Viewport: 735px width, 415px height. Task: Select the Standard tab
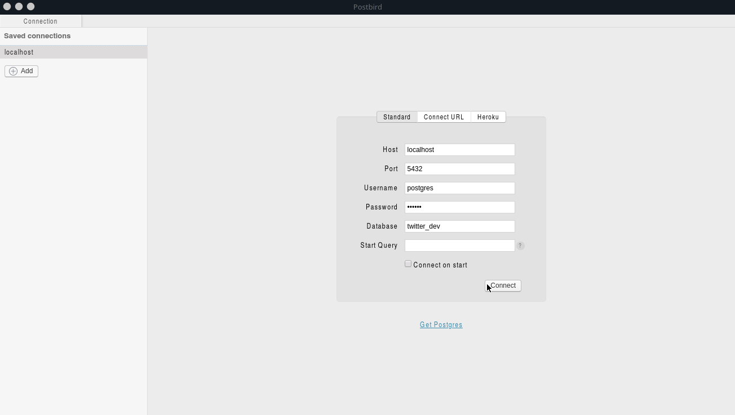point(397,117)
